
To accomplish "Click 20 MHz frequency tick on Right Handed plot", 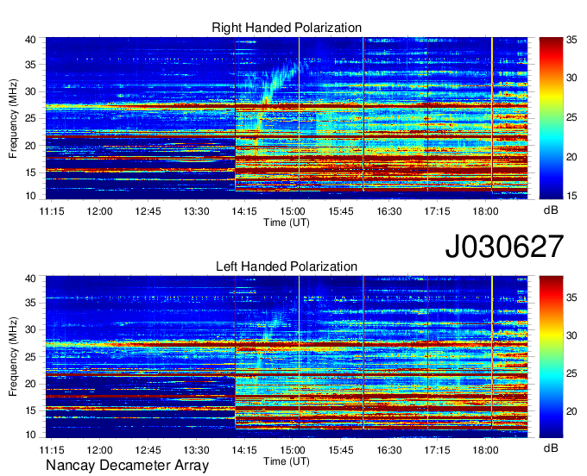I will coord(31,146).
